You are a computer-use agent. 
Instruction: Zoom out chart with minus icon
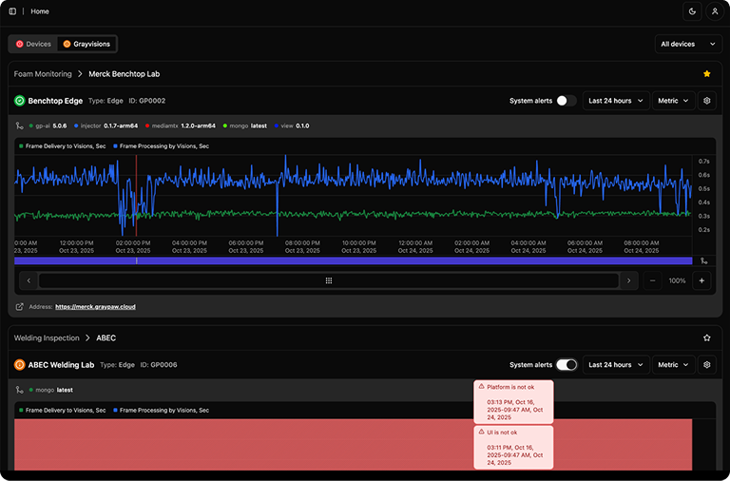pos(653,280)
